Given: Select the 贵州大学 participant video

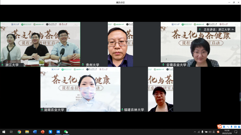Looking at the screenshot, I should (x=120, y=44).
